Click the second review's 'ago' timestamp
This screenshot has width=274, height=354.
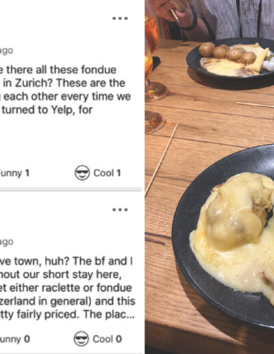pyautogui.click(x=7, y=242)
